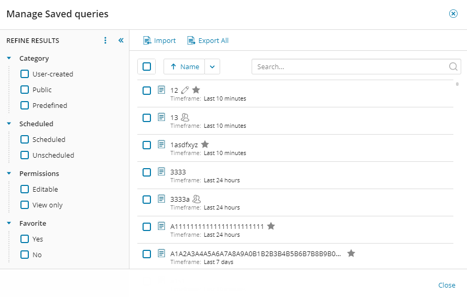
Task: Collapse the Refine Results panel with double chevron
Action: coord(121,40)
